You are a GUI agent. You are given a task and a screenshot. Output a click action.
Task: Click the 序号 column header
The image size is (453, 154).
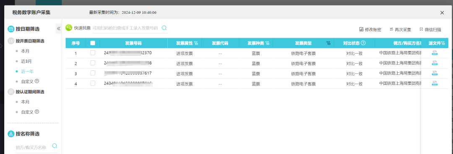[x=75, y=43]
